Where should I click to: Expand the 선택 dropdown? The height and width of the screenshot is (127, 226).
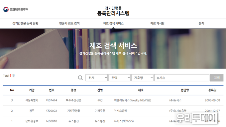click(x=119, y=78)
